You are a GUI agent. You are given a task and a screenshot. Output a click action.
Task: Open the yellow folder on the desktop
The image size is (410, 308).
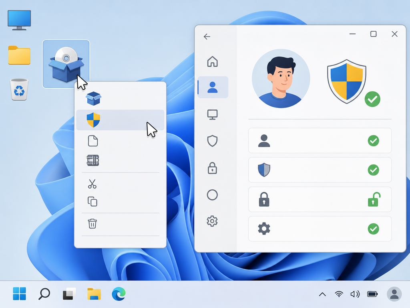point(19,55)
